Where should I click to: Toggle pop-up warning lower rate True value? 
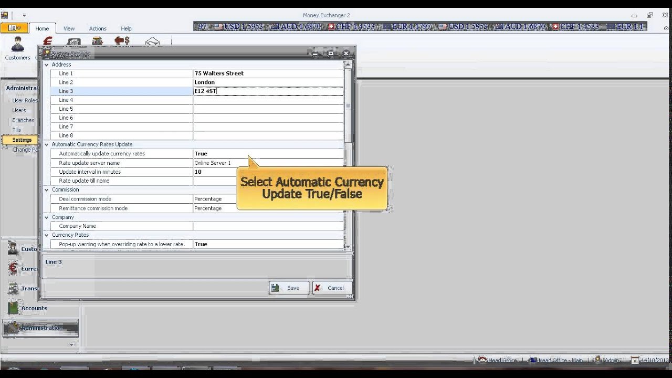click(268, 244)
